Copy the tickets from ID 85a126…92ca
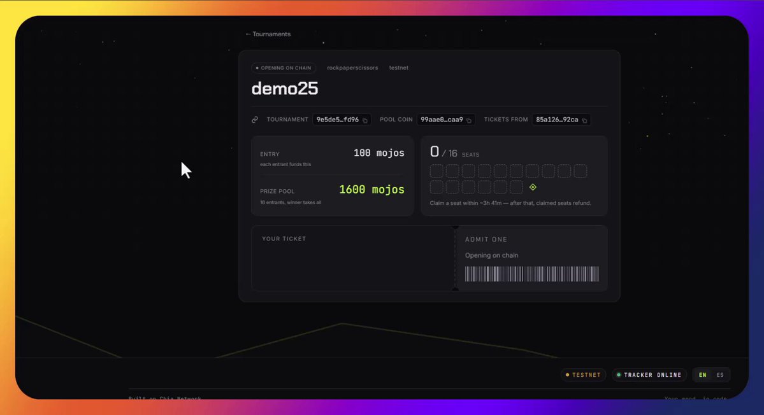The height and width of the screenshot is (415, 764). click(585, 120)
